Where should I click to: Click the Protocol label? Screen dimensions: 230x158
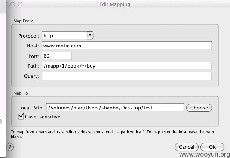[29, 36]
